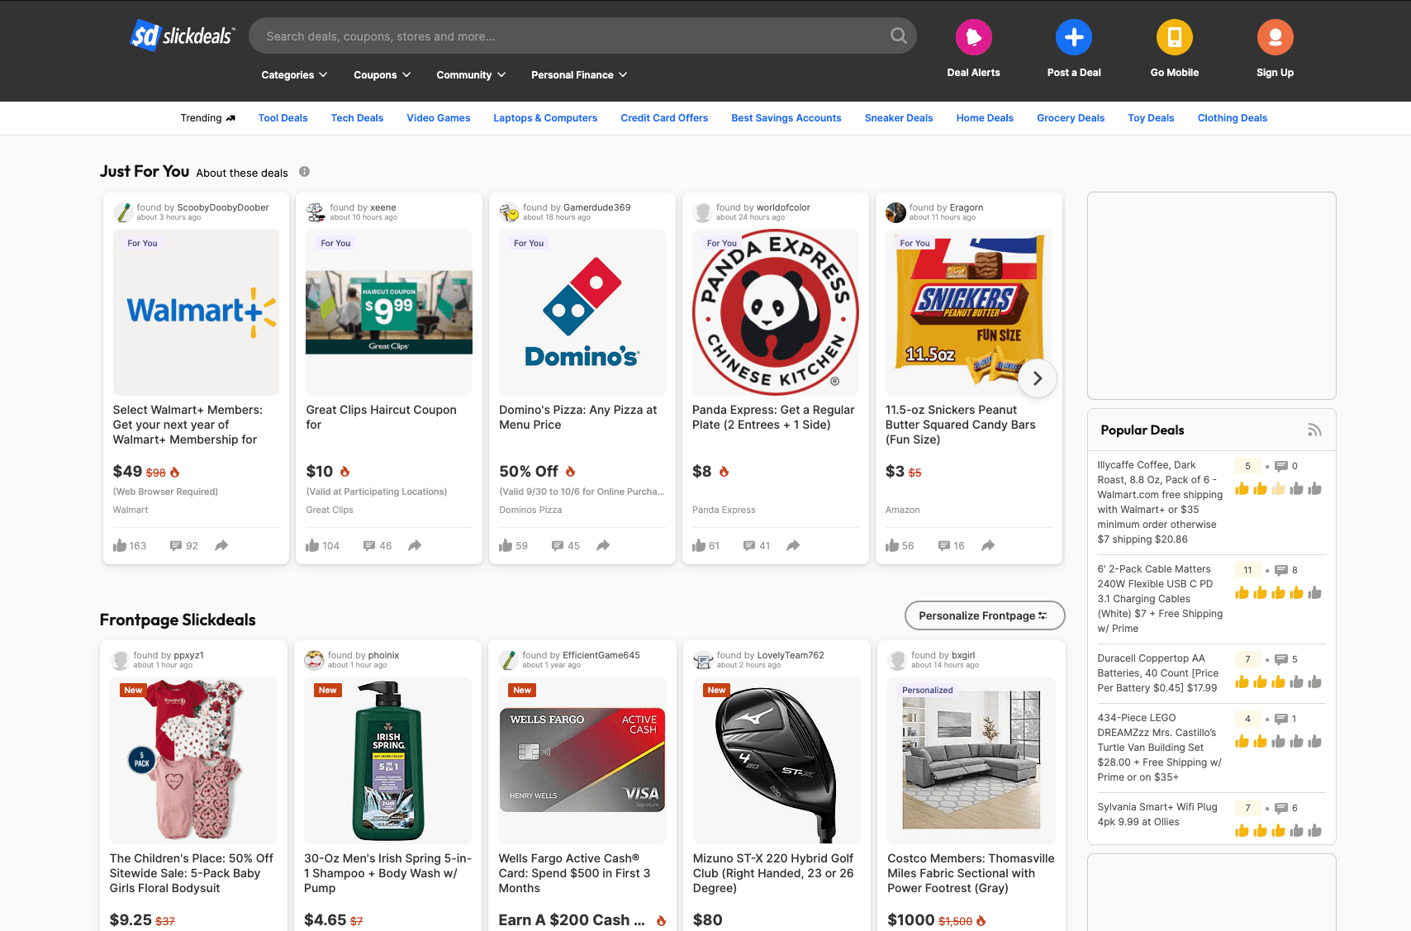Open 6' 2-Pack Cable Matters deal

coord(1160,599)
